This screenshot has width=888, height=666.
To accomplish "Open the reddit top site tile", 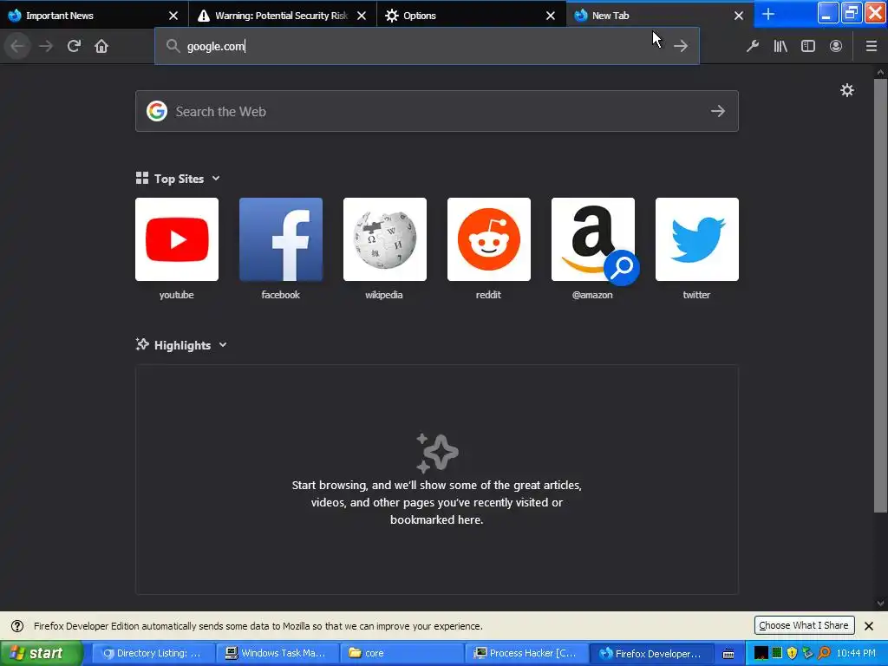I will (489, 239).
